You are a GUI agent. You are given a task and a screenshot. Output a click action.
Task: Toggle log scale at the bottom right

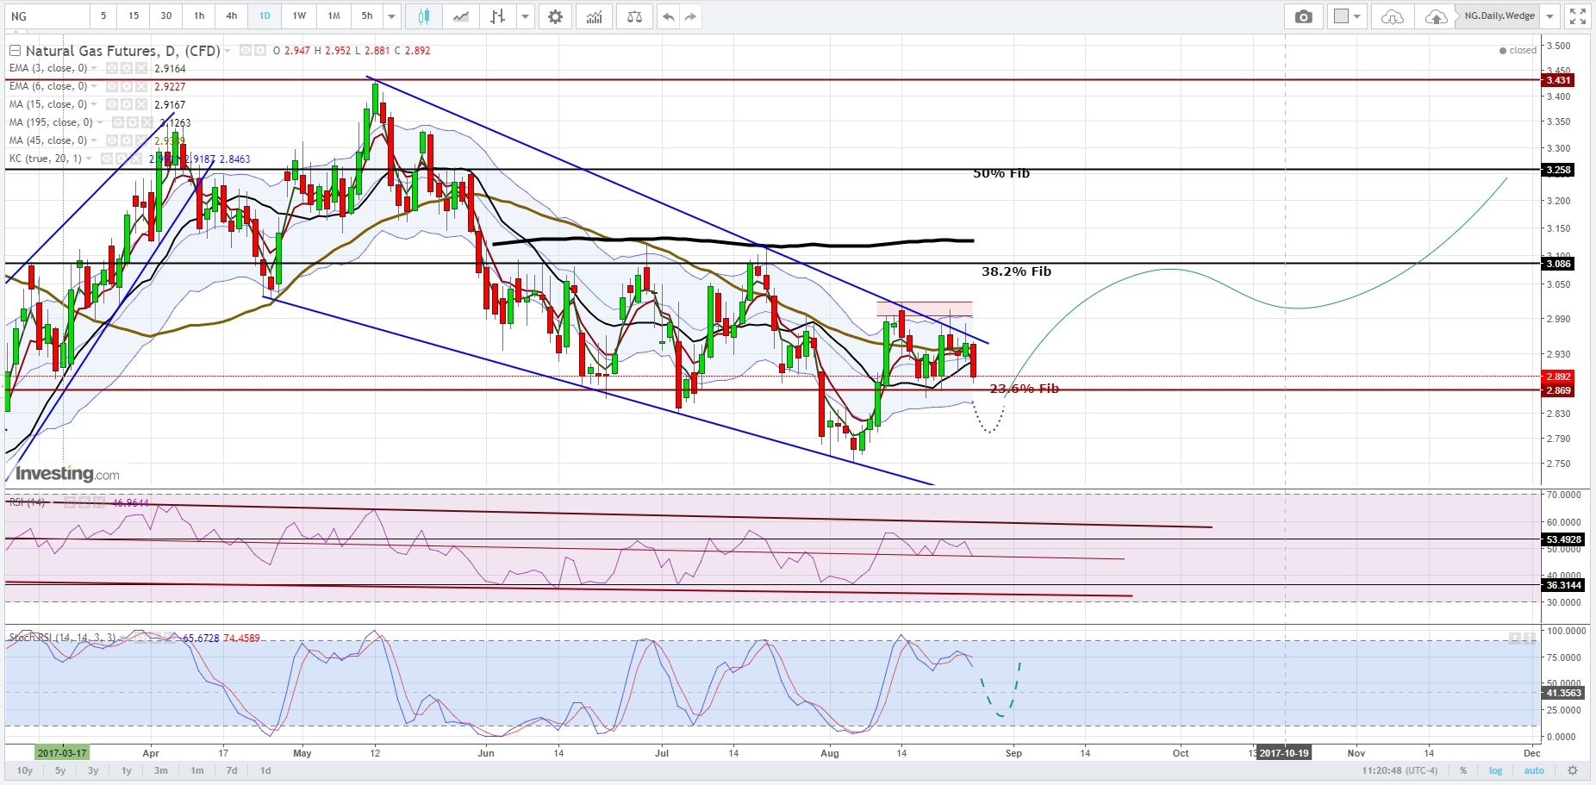[1495, 770]
